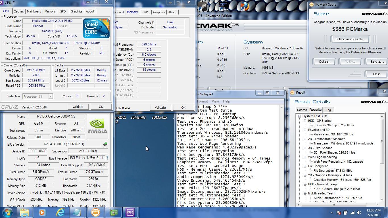Show hidden system tray icons arrow

332,213
